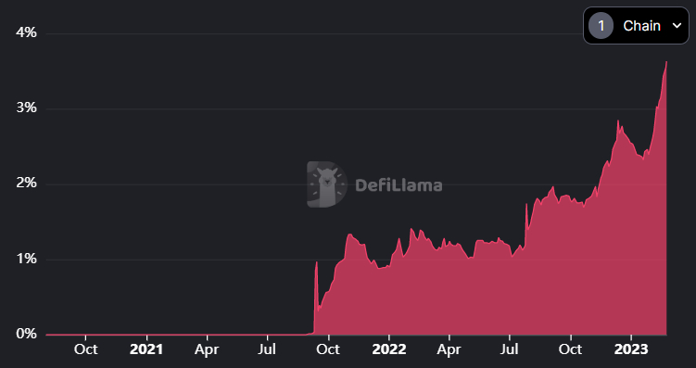Screen dimensions: 696x368
Task: Select the 2% y-axis label
Action: pyautogui.click(x=27, y=184)
